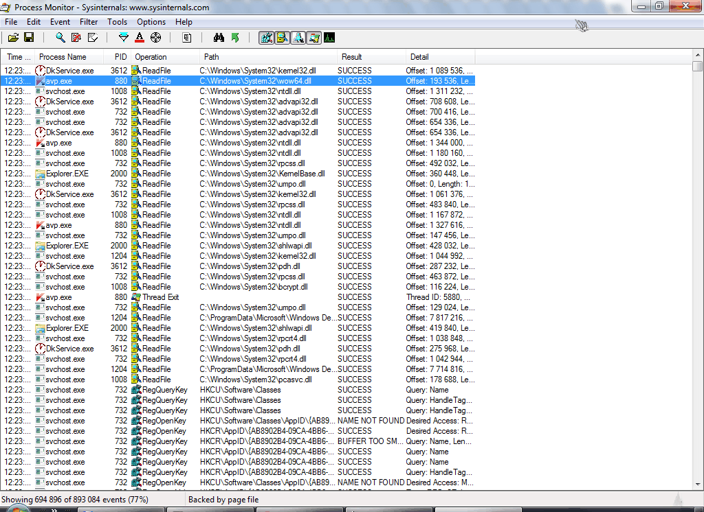Screen dimensions: 704x512
Task: Toggle Show Process and Thread Activity button
Action: (x=313, y=38)
